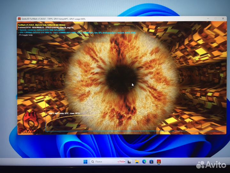The width and height of the screenshot is (230, 173).
Task: Click the FurMark window title bar icon
Action: (19, 19)
